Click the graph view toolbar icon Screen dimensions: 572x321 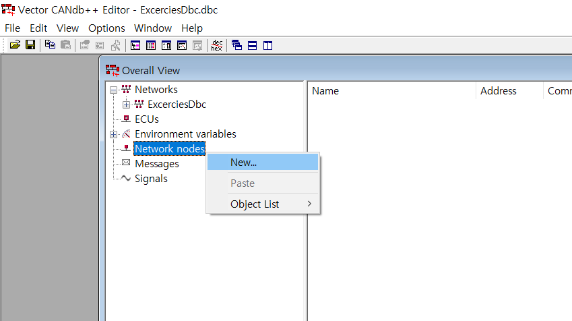[182, 46]
